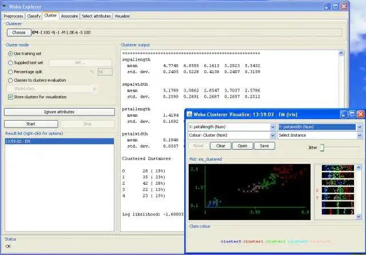Screen dimensions: 366x255
Task: Minimize the Weka Explorer window
Action: click(x=326, y=6)
